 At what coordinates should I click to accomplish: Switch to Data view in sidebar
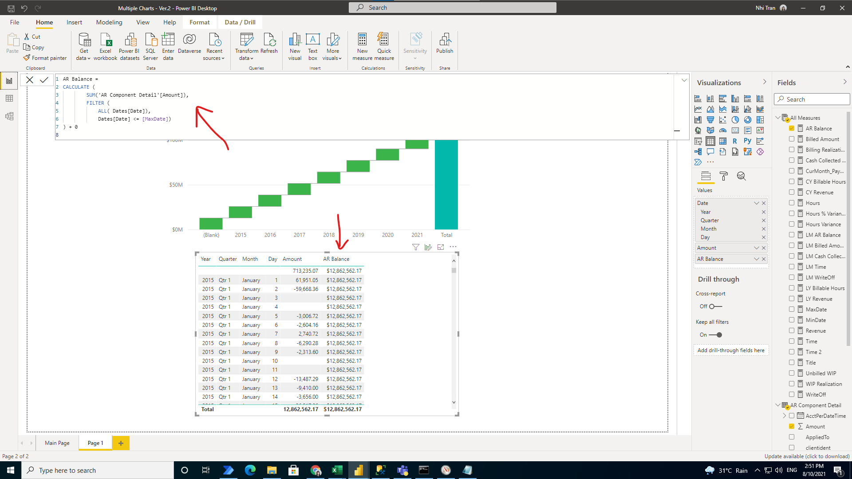pyautogui.click(x=9, y=98)
